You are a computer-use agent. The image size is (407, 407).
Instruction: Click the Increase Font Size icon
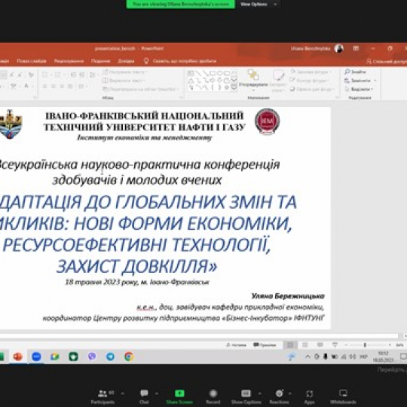click(x=12, y=75)
